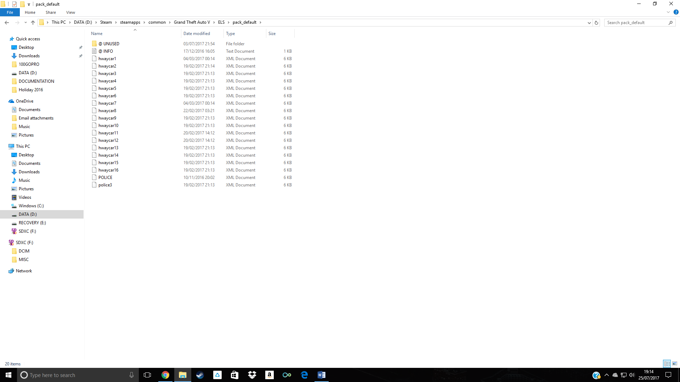Select Windows (C:) in navigation pane

31,206
